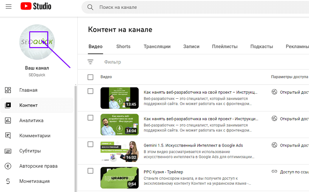The height and width of the screenshot is (192, 309).
Task: Click the PPC Кузня video description text
Action: click(x=197, y=181)
